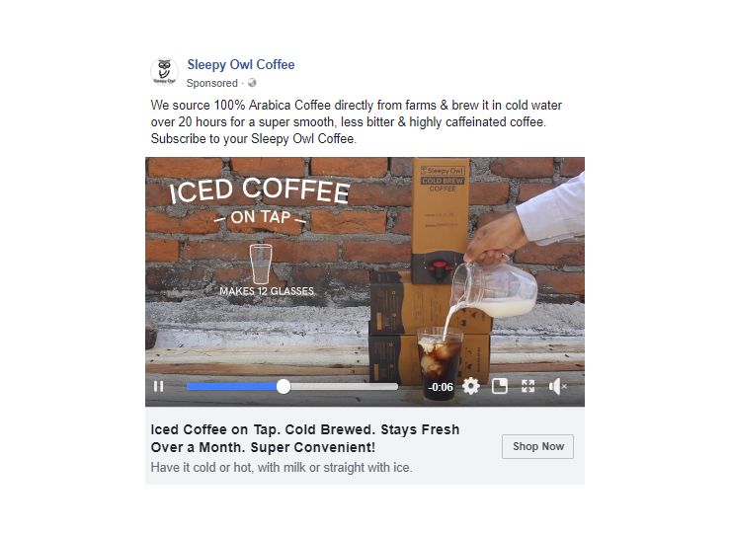Image resolution: width=731 pixels, height=533 pixels.
Task: Click the remaining time -0:06 indicator
Action: [441, 387]
